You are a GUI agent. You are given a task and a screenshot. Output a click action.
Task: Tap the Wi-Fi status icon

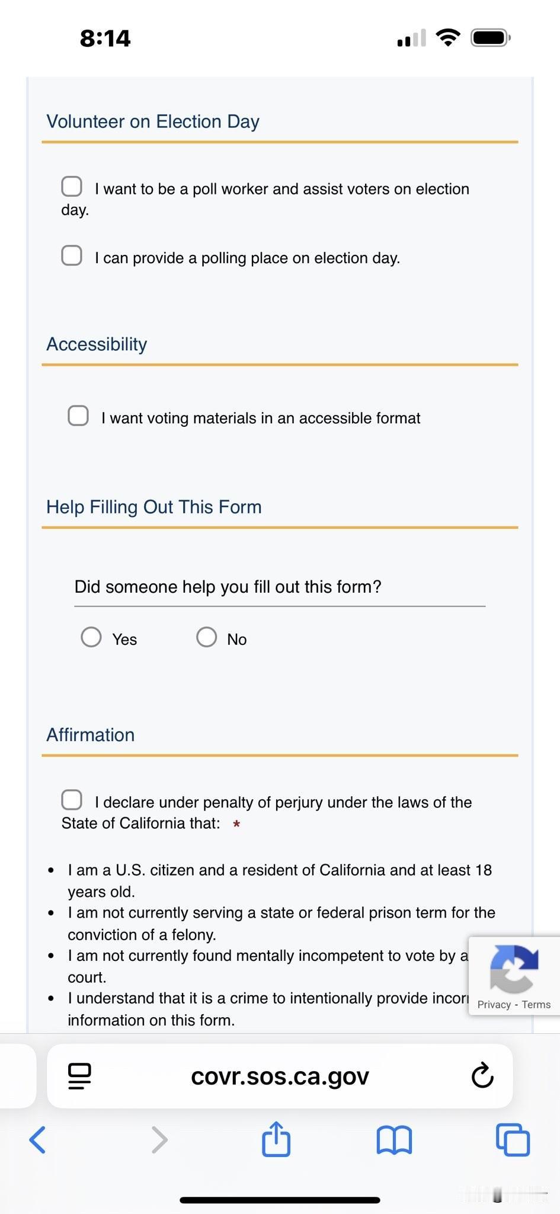[448, 38]
